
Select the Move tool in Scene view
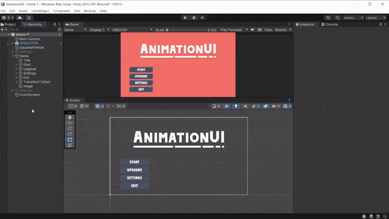[70, 123]
